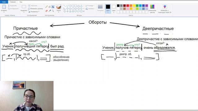198x111 pixels.
Task: Pick the yellow palette color
Action: coord(134,6)
